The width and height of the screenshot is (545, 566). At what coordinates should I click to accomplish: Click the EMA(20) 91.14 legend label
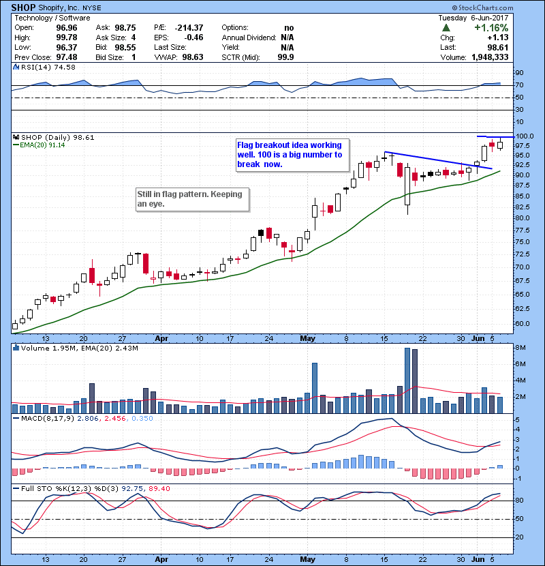[x=39, y=145]
